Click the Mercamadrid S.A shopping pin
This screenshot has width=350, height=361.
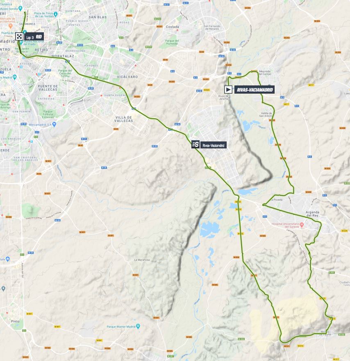pos(54,124)
